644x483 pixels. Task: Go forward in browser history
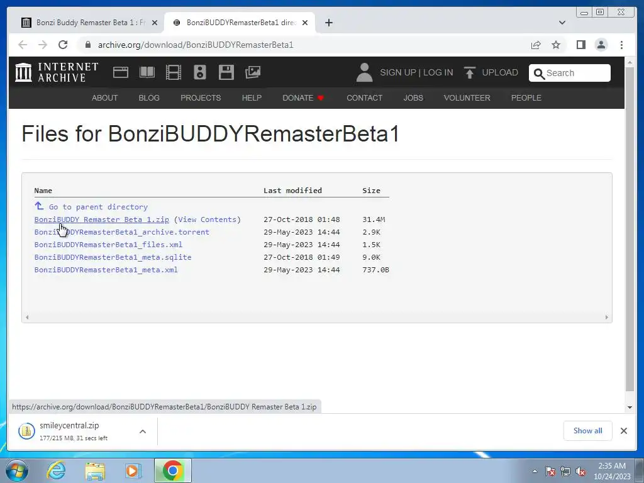click(43, 45)
